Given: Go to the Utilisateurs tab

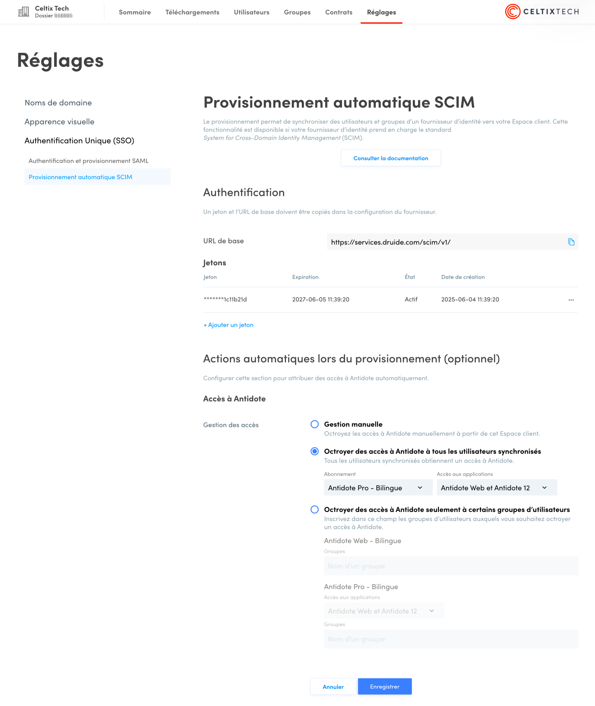Looking at the screenshot, I should (252, 12).
